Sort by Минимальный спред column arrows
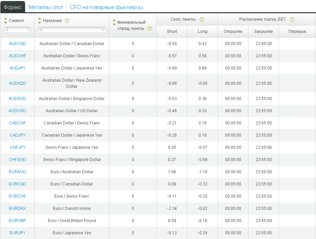The image size is (316, 239). click(x=114, y=22)
